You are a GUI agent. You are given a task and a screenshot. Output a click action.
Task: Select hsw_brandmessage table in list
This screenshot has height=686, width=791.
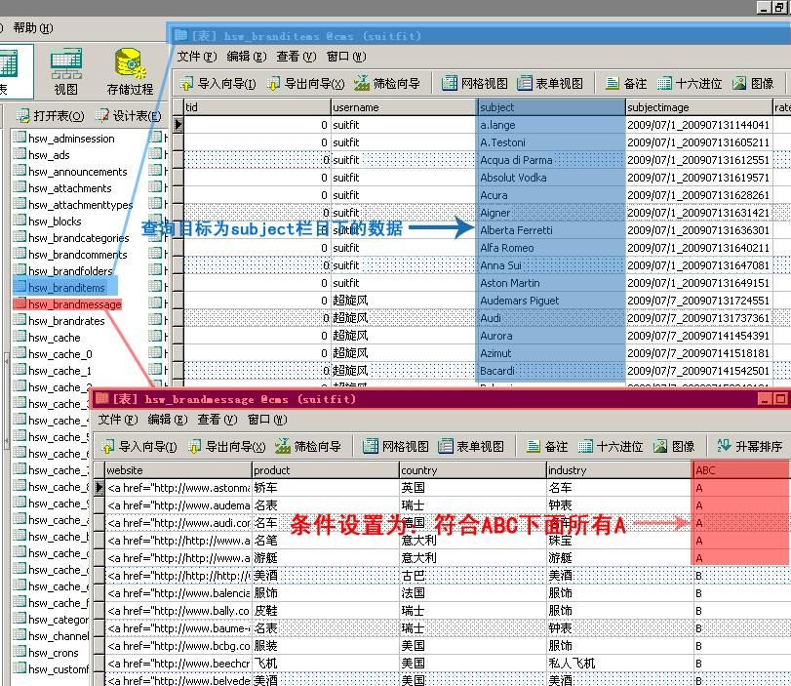point(67,304)
